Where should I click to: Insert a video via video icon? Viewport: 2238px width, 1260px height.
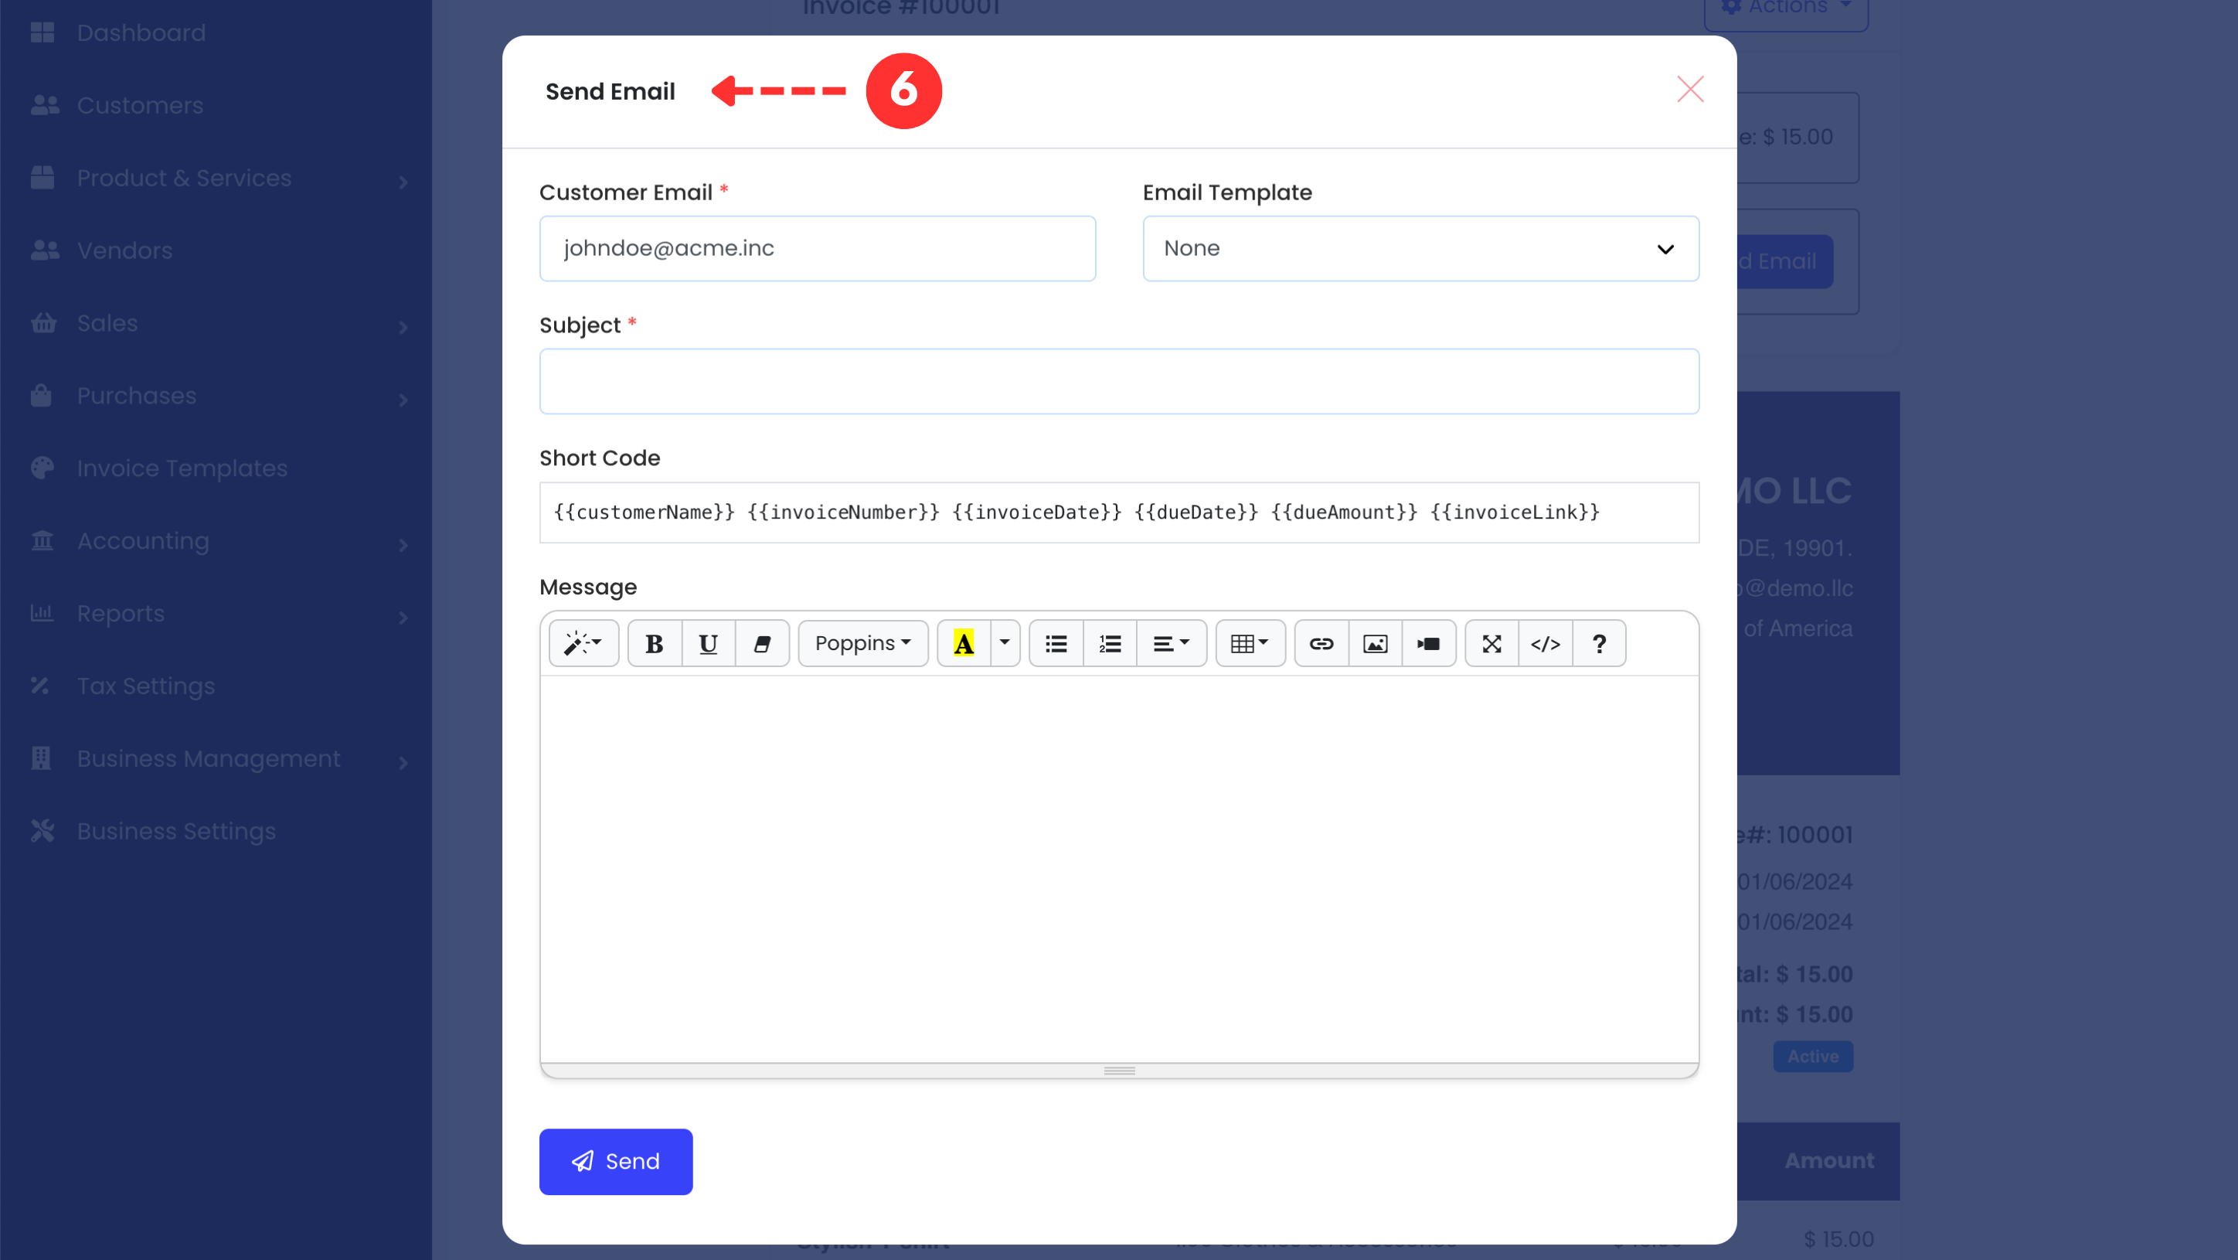pyautogui.click(x=1429, y=643)
